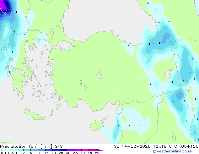Click the legend label '0.1'
The width and height of the screenshot is (199, 154).
[x=3, y=153]
